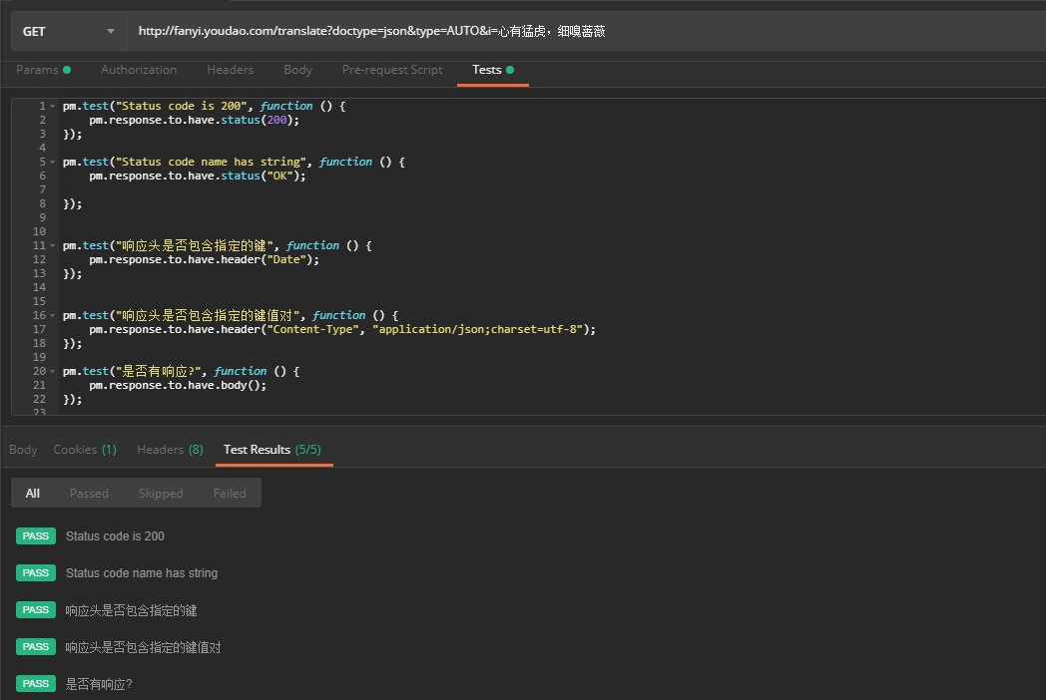This screenshot has height=700, width=1046.
Task: Collapse code fold at line 16
Action: 52,315
